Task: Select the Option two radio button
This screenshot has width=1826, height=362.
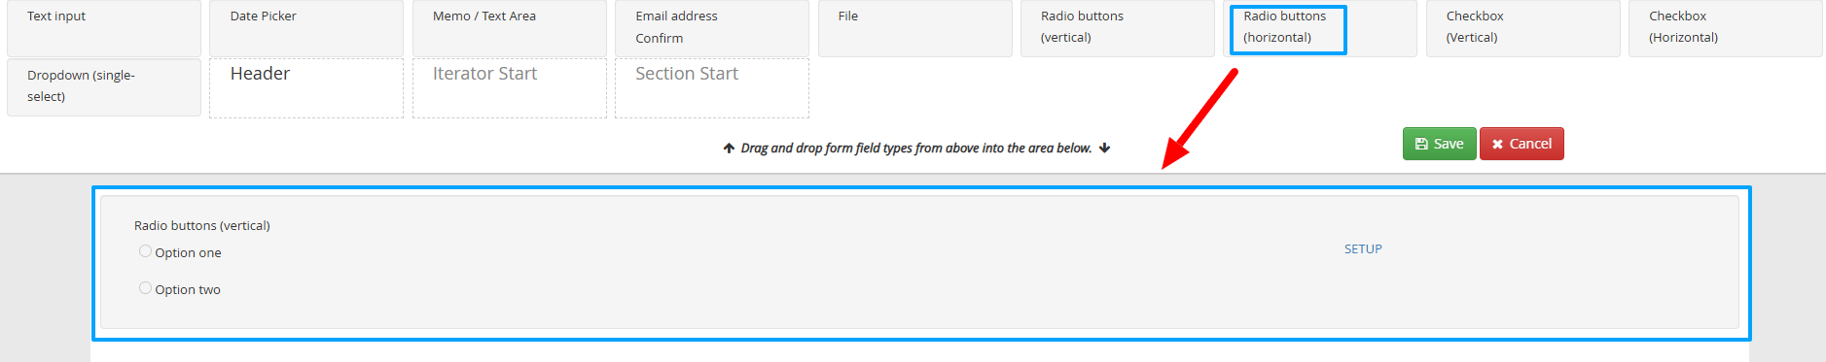Action: pos(145,288)
